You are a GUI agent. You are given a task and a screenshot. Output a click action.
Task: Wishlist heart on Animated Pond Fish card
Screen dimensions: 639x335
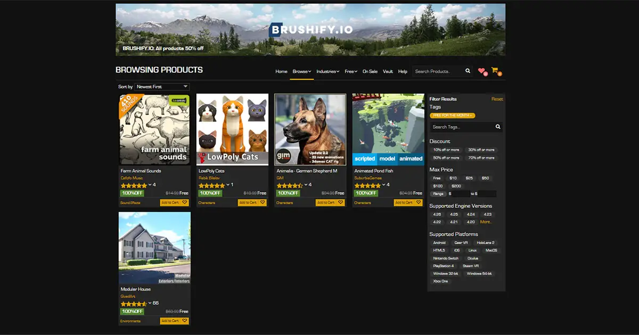pos(419,203)
